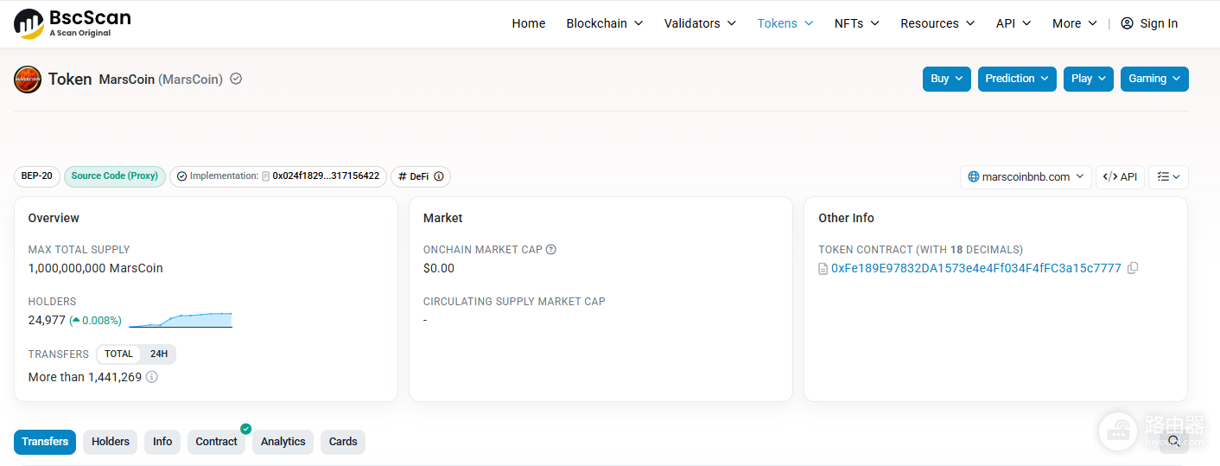Click the Sign In link
The width and height of the screenshot is (1220, 466).
click(1159, 23)
